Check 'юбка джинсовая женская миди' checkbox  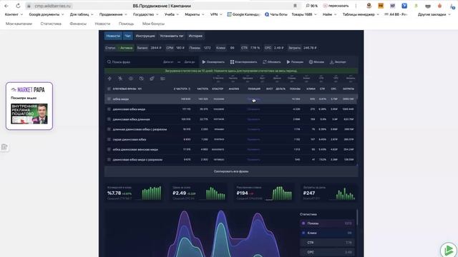pyautogui.click(x=109, y=149)
